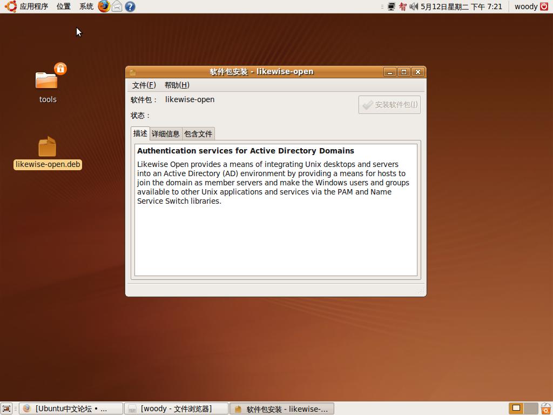Switch to the 包含文件 tab

[x=198, y=134]
